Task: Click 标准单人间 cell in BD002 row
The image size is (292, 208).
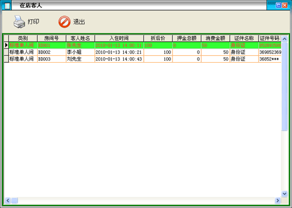Action: click(23, 52)
